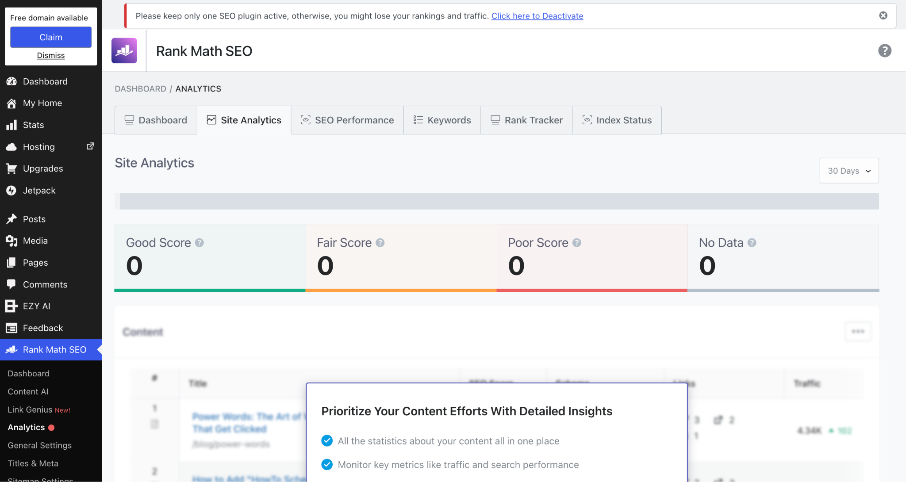Screen dimensions: 906x482
Task: Click the Feedback form icon
Action: pyautogui.click(x=12, y=328)
